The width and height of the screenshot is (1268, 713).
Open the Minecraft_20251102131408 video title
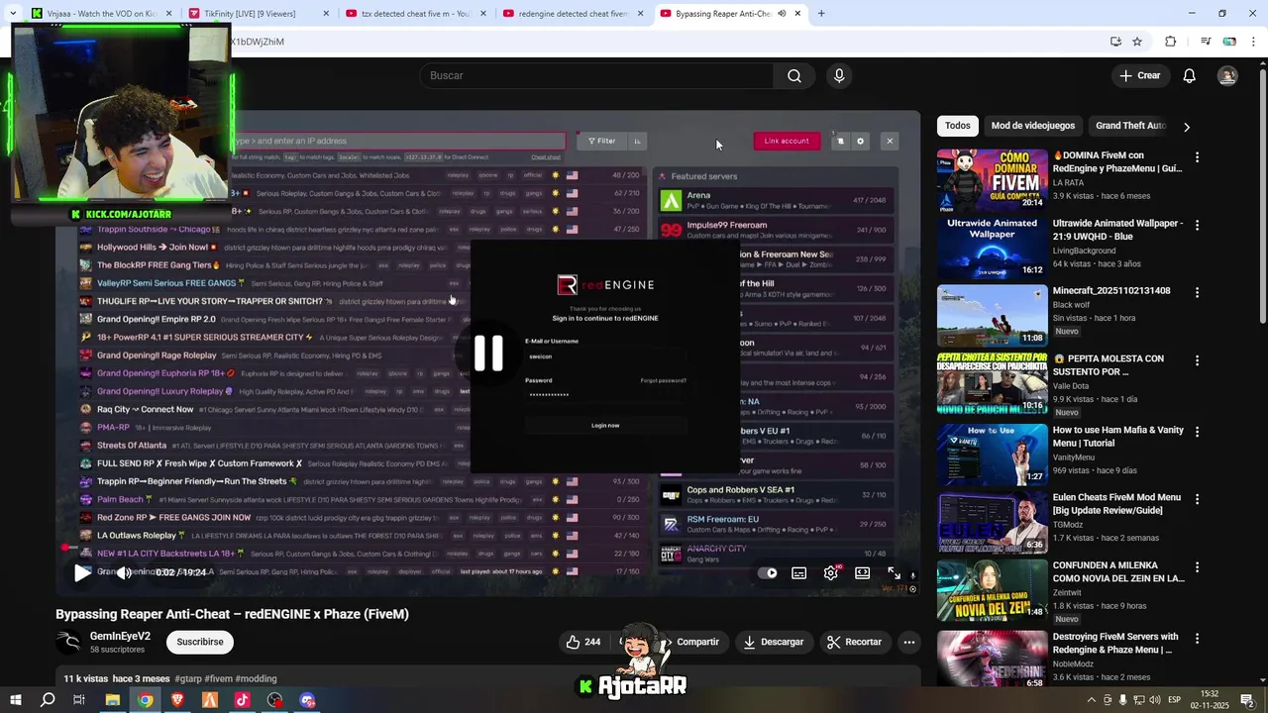click(1111, 291)
